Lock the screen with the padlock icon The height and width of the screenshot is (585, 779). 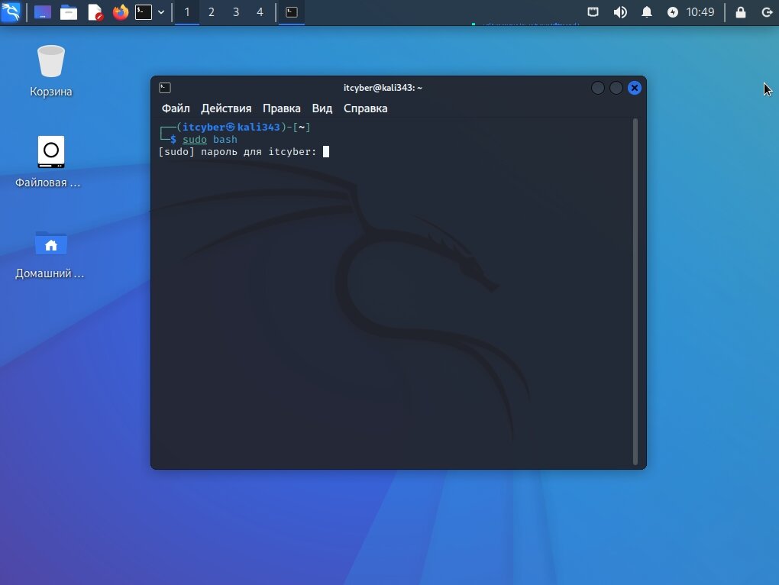click(740, 12)
